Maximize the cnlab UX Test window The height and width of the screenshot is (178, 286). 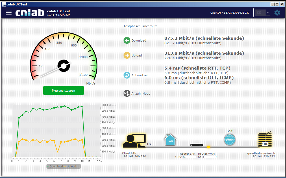[277, 4]
